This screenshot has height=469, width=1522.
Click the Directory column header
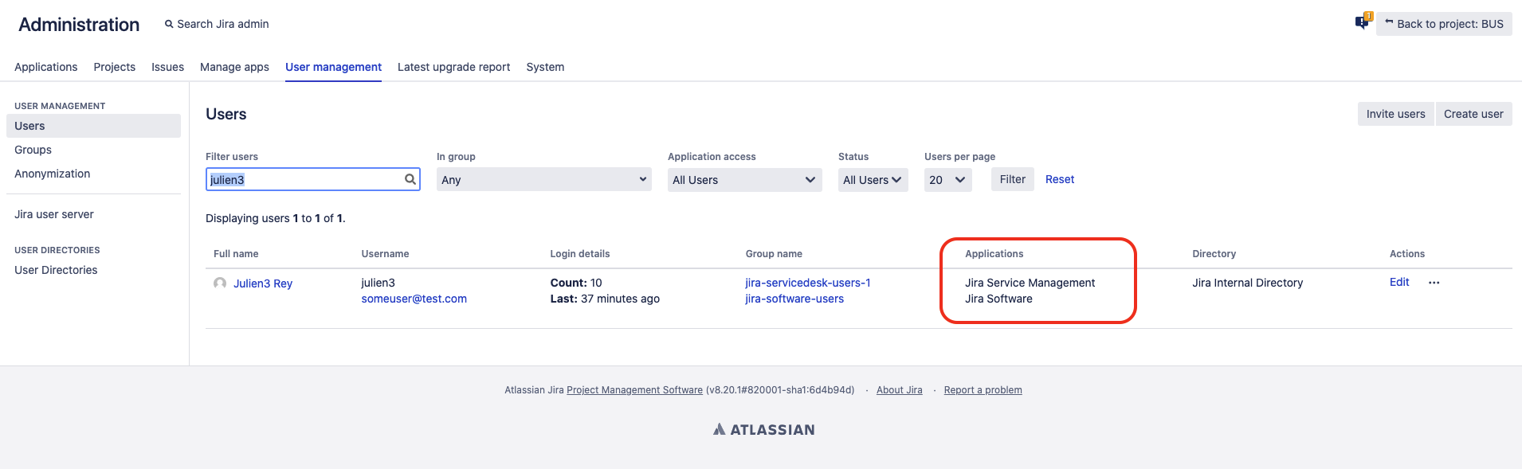1214,254
